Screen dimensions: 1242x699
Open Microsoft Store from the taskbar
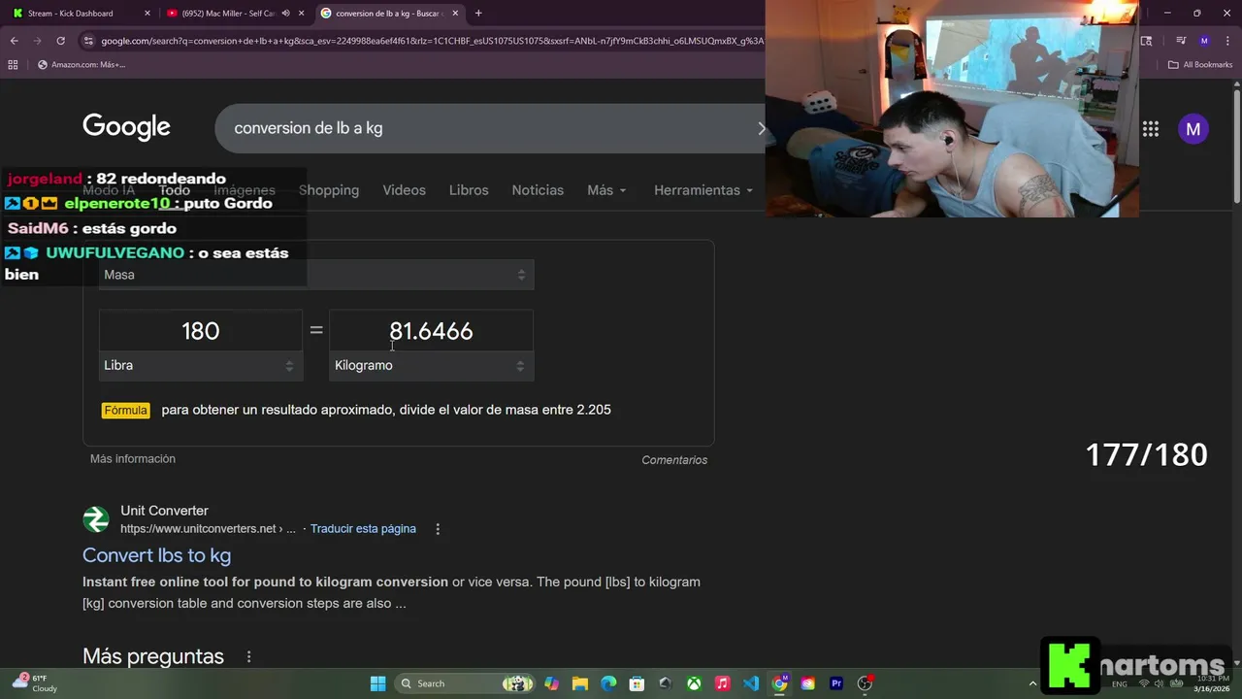coord(637,683)
